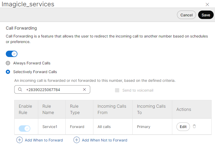Clear the forwarding number with X icon
This screenshot has width=215, height=147.
click(x=84, y=90)
